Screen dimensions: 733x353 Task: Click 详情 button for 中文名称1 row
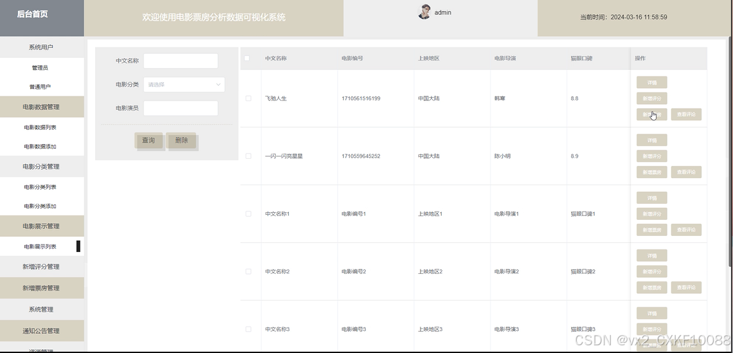coord(651,198)
